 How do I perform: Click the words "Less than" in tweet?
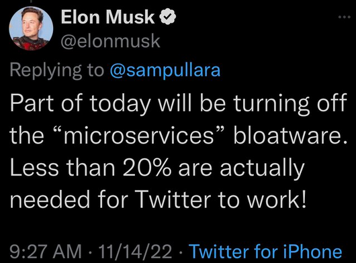62,168
